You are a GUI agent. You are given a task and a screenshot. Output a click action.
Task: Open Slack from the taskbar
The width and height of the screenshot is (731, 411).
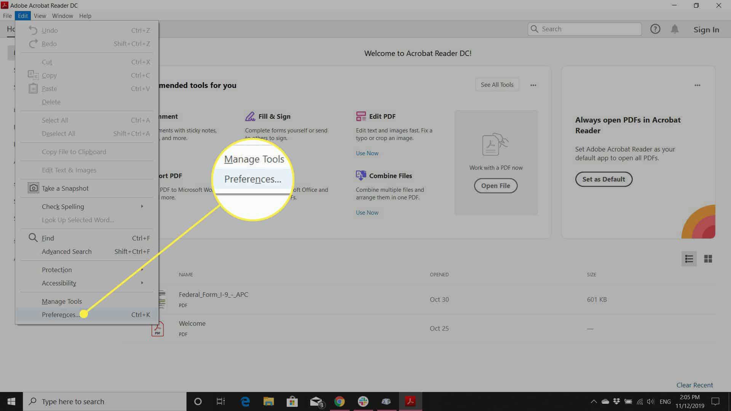pos(363,401)
